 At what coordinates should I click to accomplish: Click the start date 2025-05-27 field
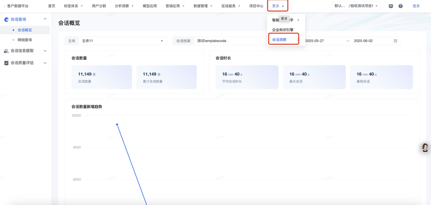tap(315, 41)
